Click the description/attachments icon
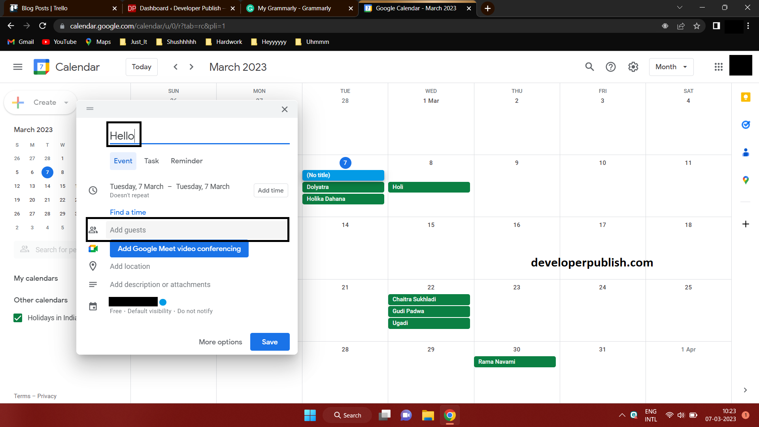The image size is (759, 427). tap(93, 284)
